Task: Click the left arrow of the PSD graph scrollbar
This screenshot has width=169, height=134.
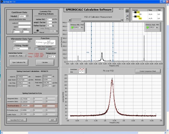Action: coord(70,20)
